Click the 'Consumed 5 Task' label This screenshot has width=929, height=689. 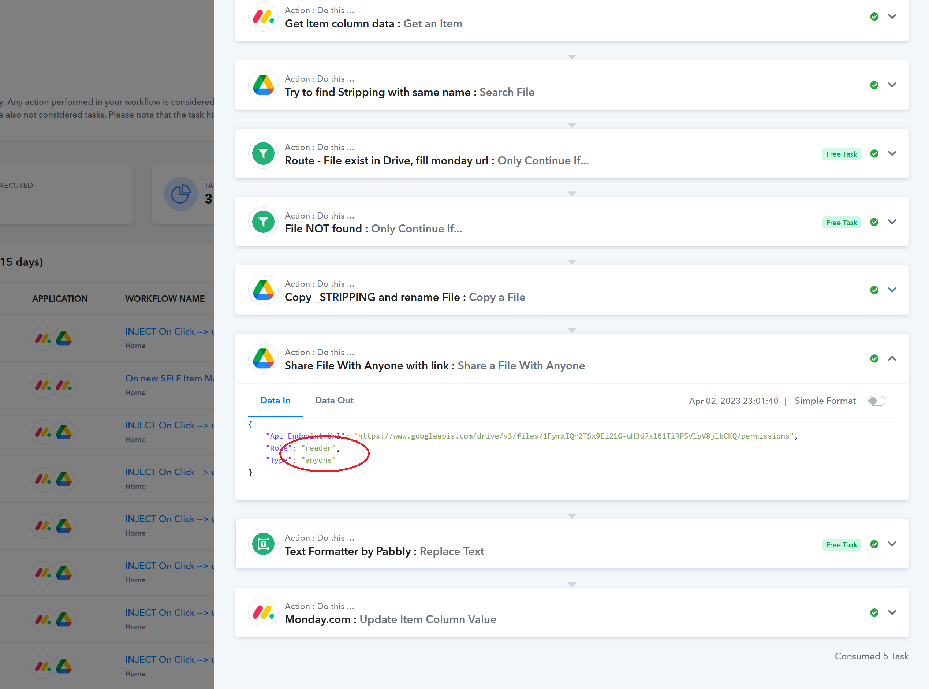click(872, 656)
